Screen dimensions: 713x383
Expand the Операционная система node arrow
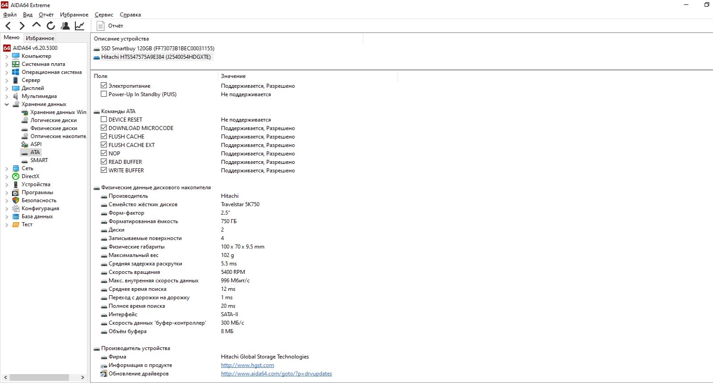click(x=7, y=73)
